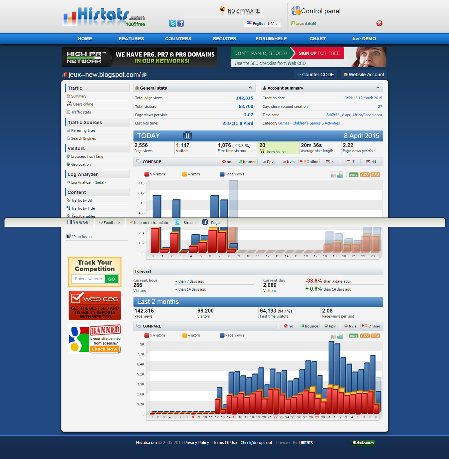This screenshot has height=459, width=449.
Task: Open FORUM/HELP in the navigation bar
Action: click(271, 39)
